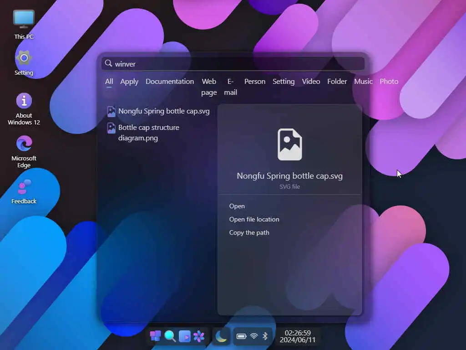
Task: Open the This PC desktop icon
Action: tap(24, 25)
